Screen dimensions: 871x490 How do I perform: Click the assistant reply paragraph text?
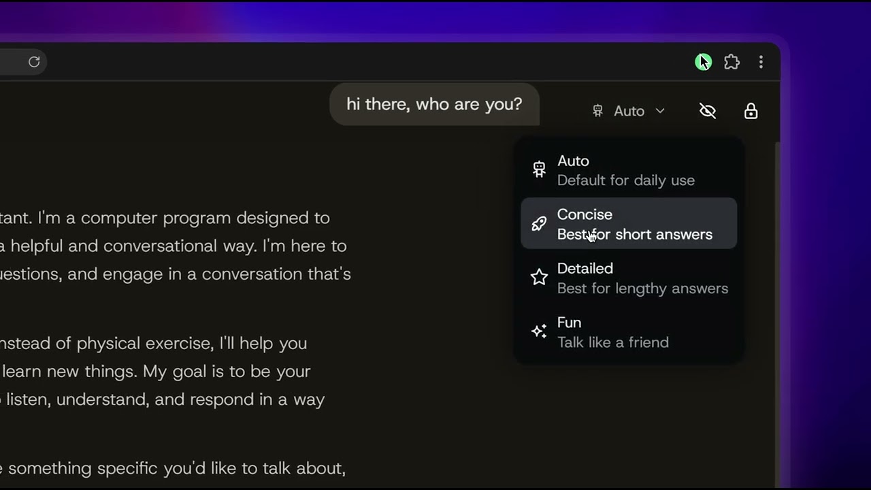[177, 246]
